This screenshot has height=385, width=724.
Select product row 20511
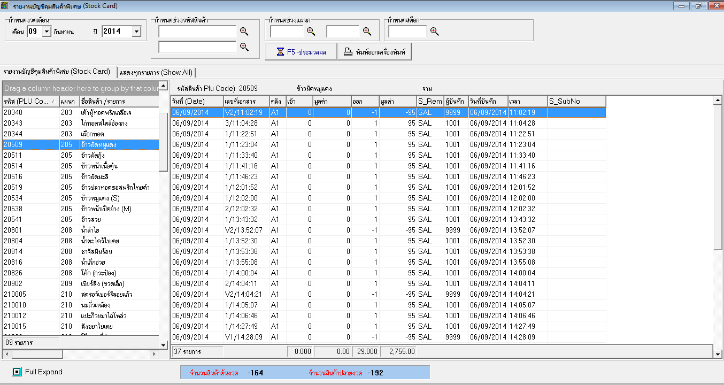pyautogui.click(x=81, y=155)
